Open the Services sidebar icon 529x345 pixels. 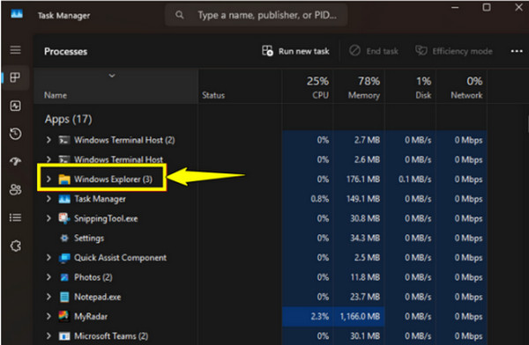[x=16, y=246]
